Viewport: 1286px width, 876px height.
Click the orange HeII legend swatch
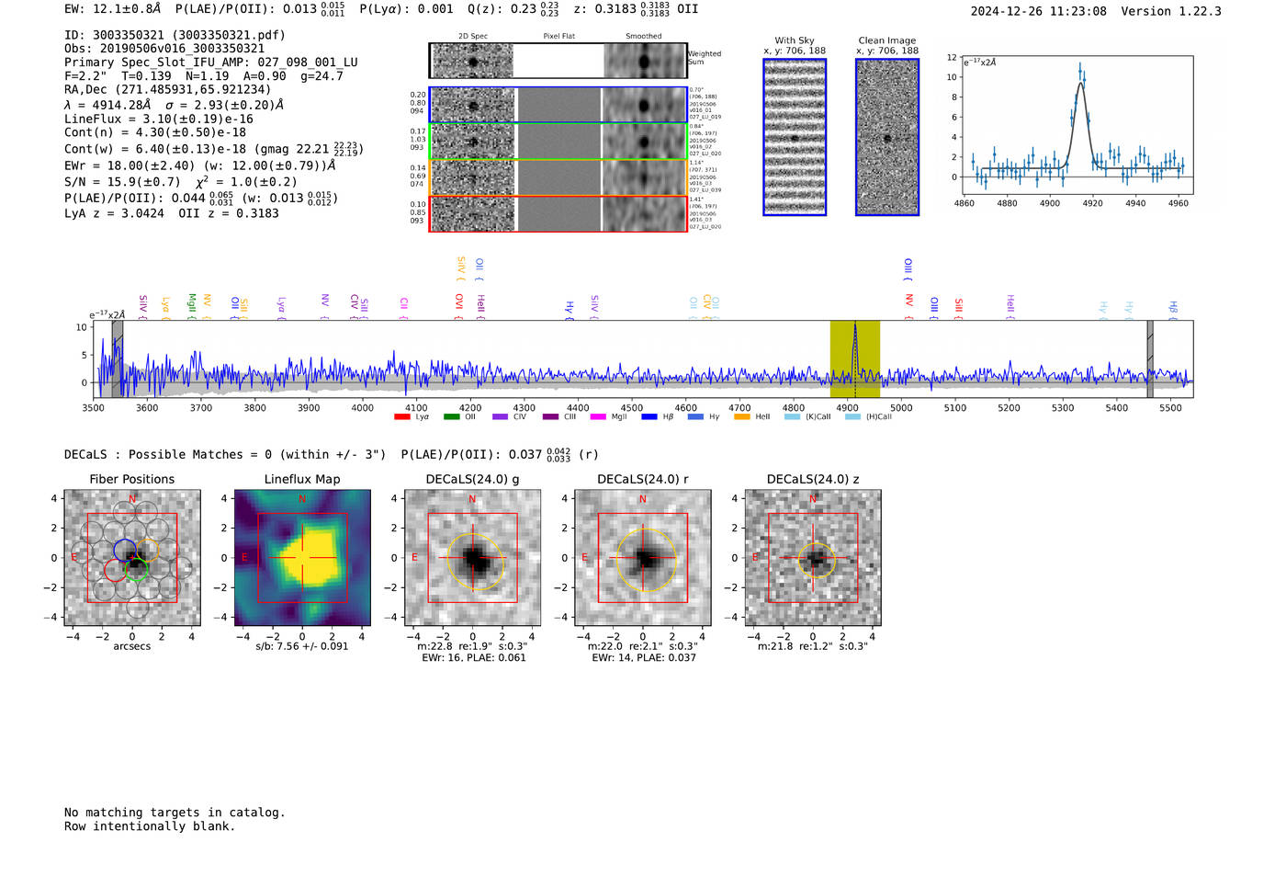[742, 417]
